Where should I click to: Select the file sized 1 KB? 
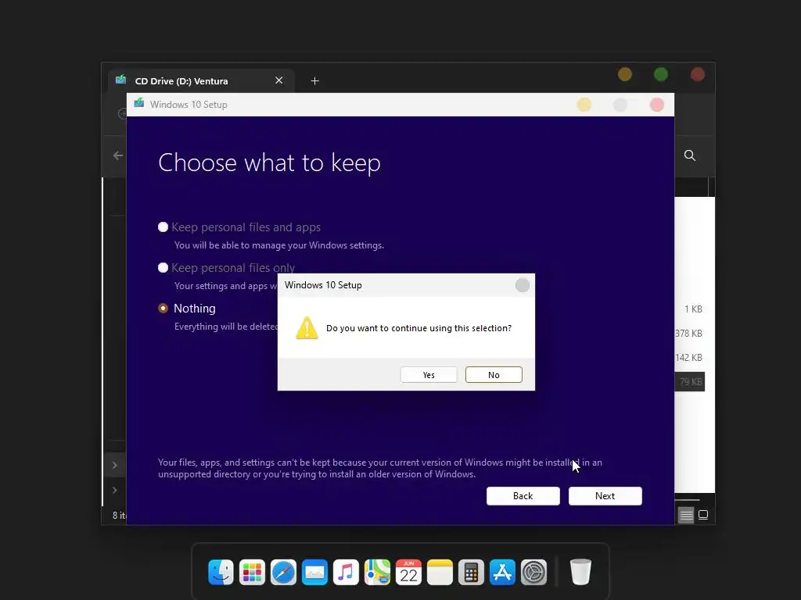point(693,309)
